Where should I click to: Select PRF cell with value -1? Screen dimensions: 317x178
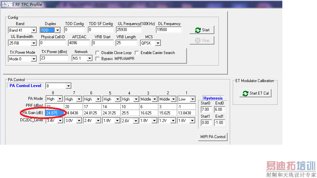(x=186, y=107)
